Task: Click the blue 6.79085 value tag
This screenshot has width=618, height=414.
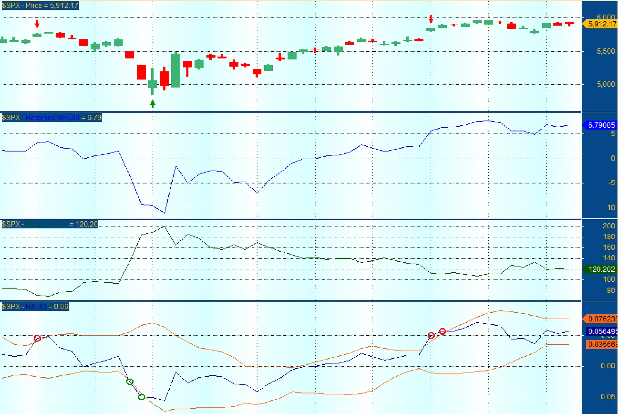Action: pyautogui.click(x=600, y=125)
